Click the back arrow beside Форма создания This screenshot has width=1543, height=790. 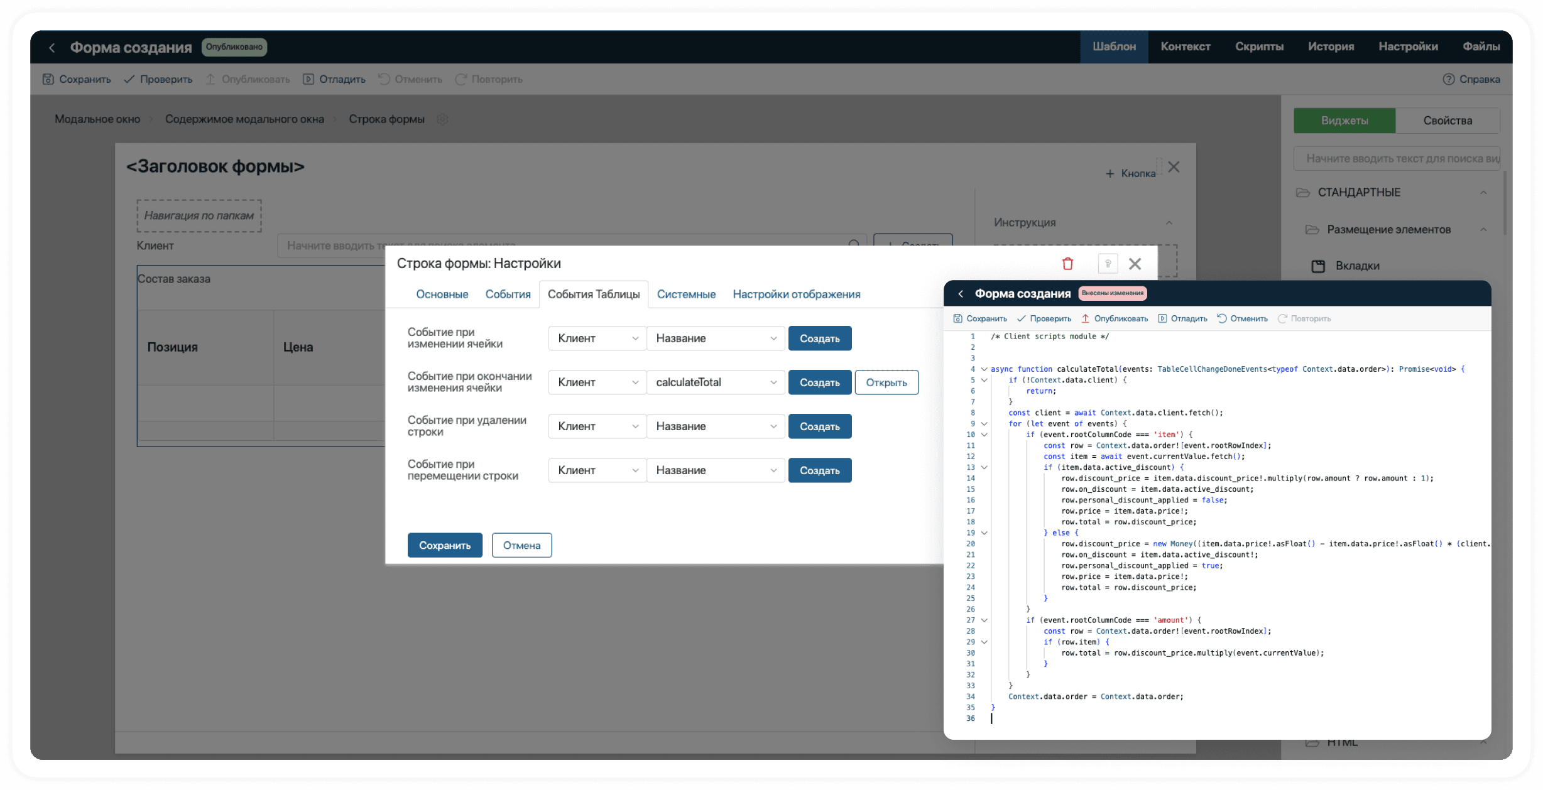click(x=52, y=48)
